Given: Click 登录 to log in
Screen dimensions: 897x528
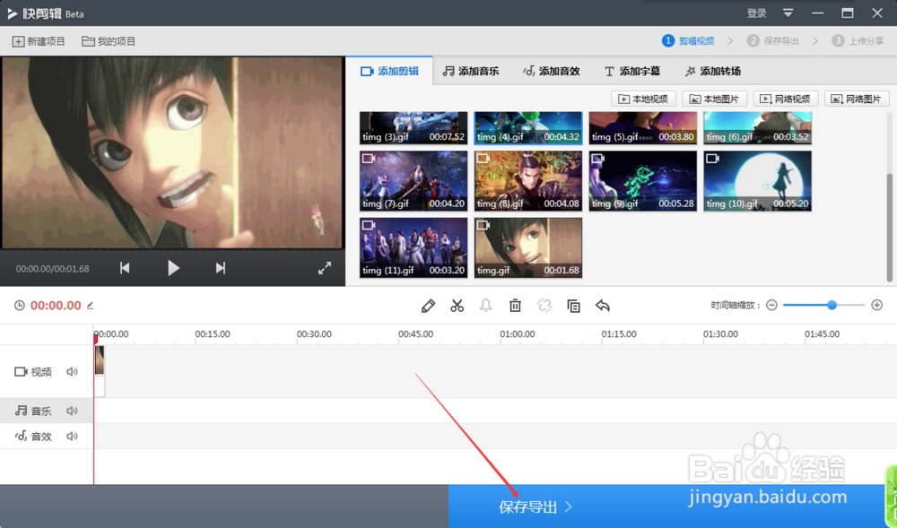Looking at the screenshot, I should pos(757,13).
